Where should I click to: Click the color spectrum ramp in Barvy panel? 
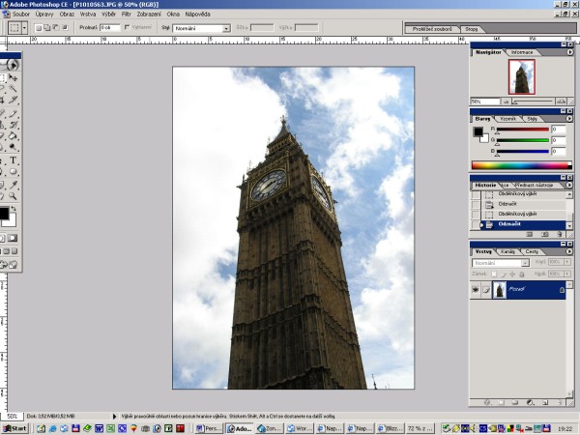(521, 165)
